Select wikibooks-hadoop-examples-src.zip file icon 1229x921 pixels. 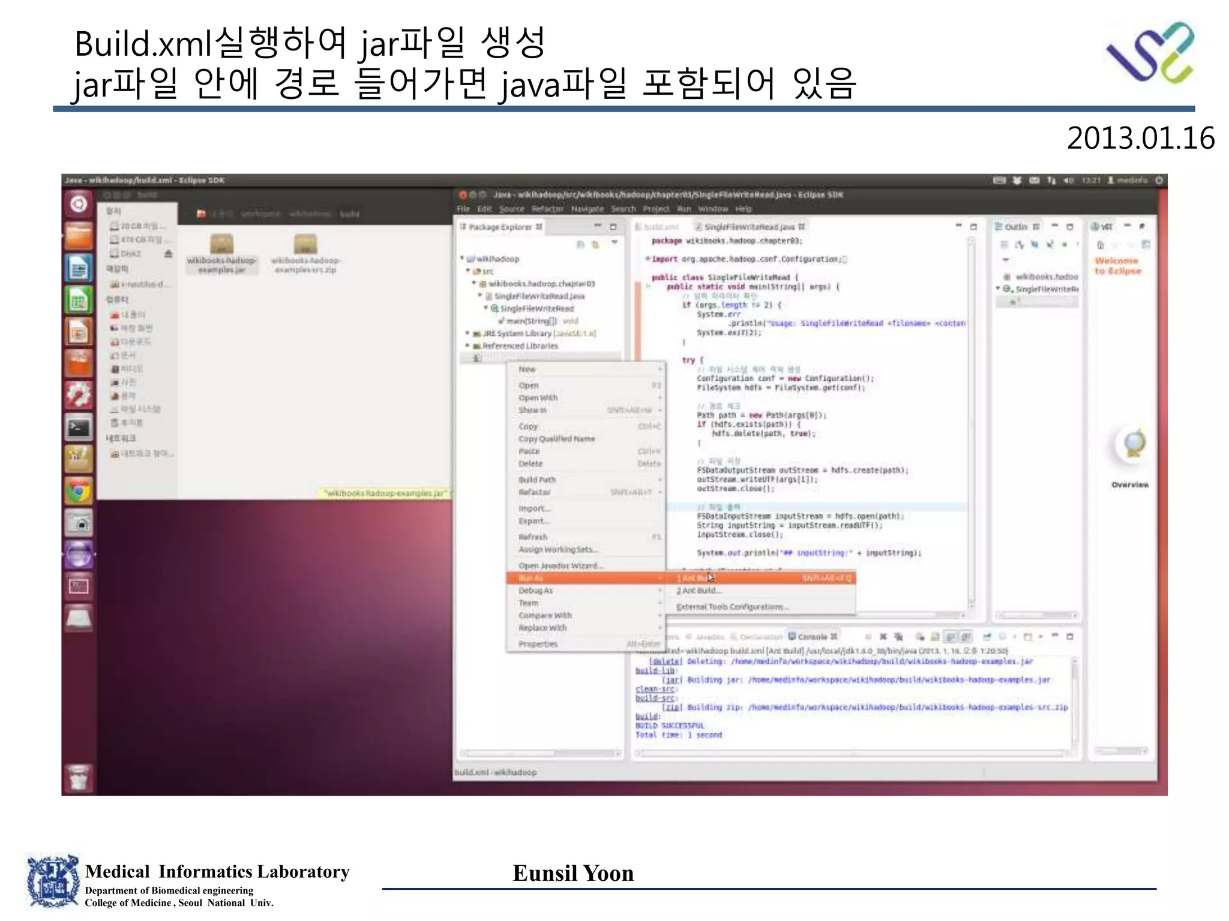[x=305, y=254]
